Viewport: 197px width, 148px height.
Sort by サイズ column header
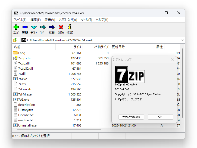69,47
